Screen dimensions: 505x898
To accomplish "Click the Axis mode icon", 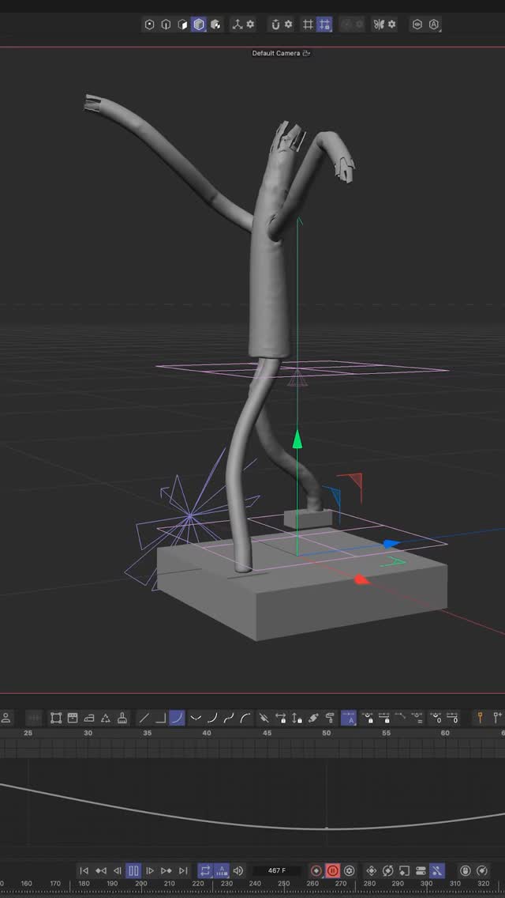I will point(237,25).
